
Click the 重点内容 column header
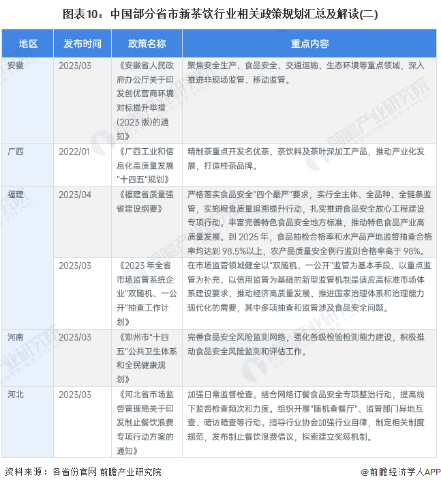tap(309, 43)
